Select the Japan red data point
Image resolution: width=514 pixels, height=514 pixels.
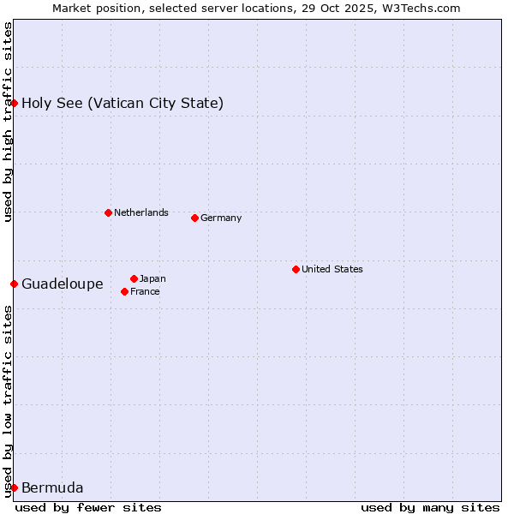pyautogui.click(x=134, y=278)
